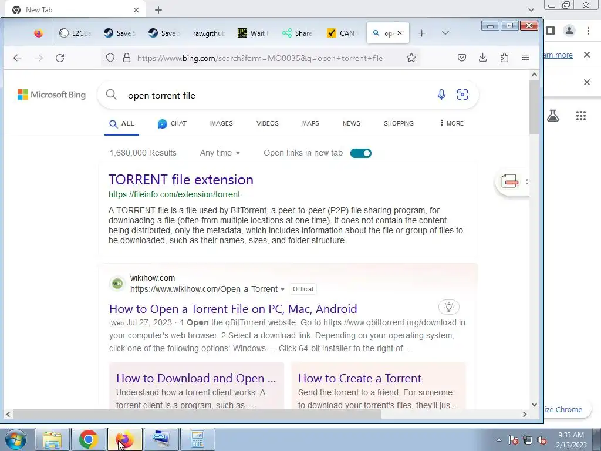Image resolution: width=601 pixels, height=451 pixels.
Task: Click the horizontal scrollbar thumb
Action: 197,414
